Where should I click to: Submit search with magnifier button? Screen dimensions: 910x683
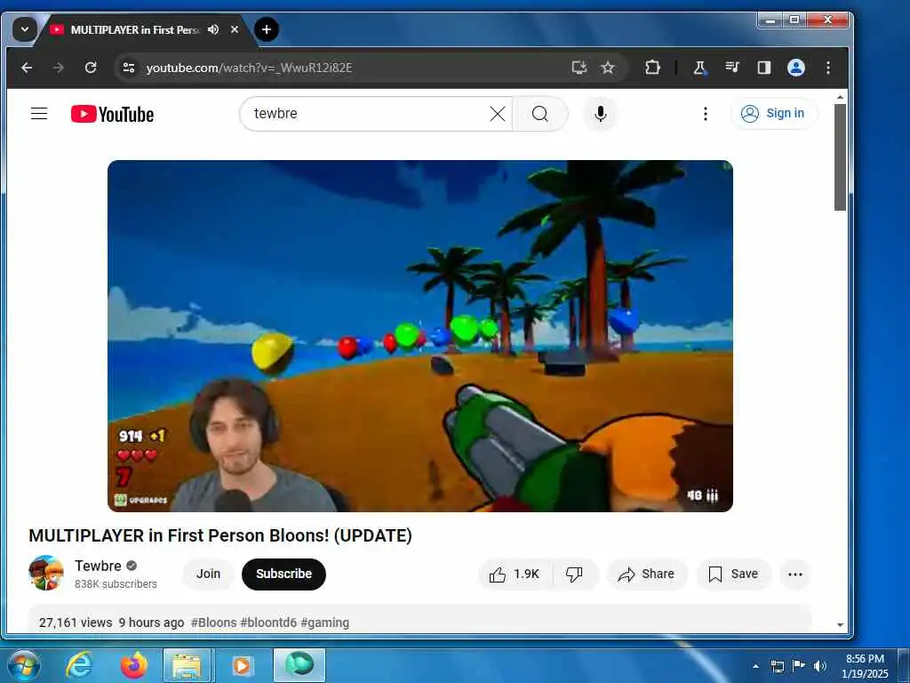540,114
